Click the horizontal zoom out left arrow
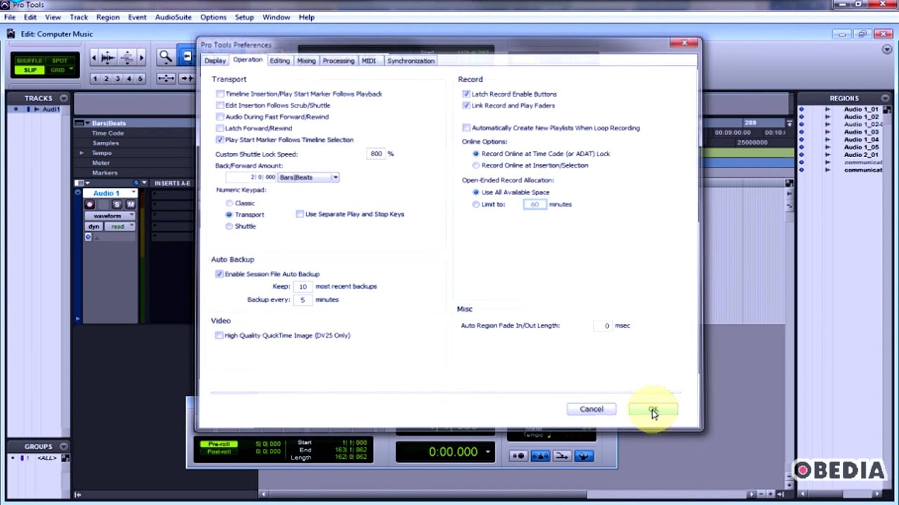This screenshot has width=899, height=505. tap(94, 58)
